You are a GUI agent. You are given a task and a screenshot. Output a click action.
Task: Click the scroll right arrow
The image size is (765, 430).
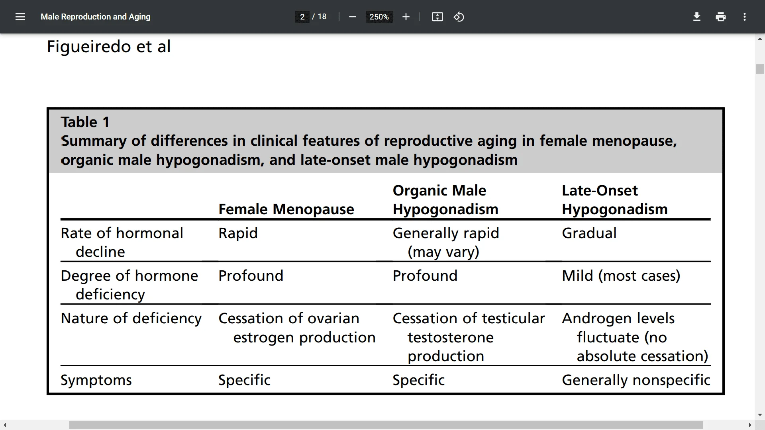tap(750, 425)
